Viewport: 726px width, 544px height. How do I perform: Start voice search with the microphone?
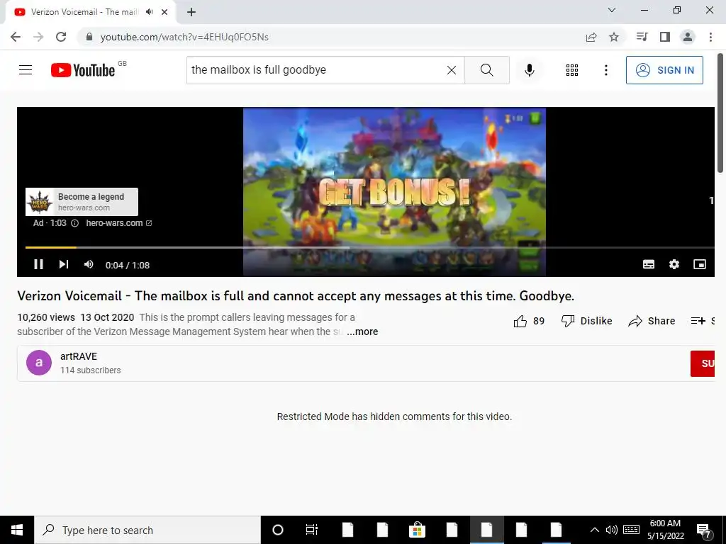point(530,70)
